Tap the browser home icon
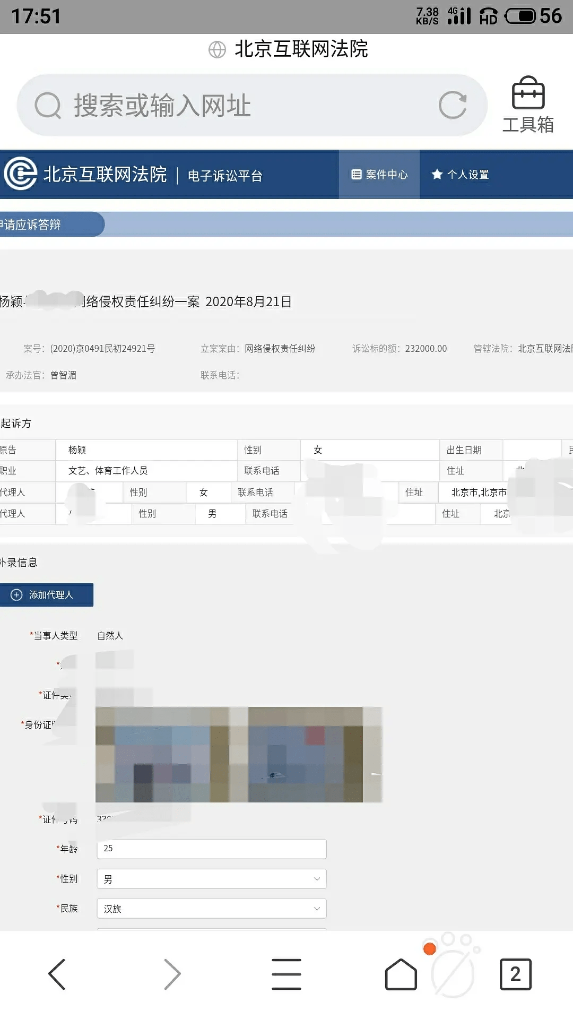This screenshot has width=573, height=1019. pos(401,974)
